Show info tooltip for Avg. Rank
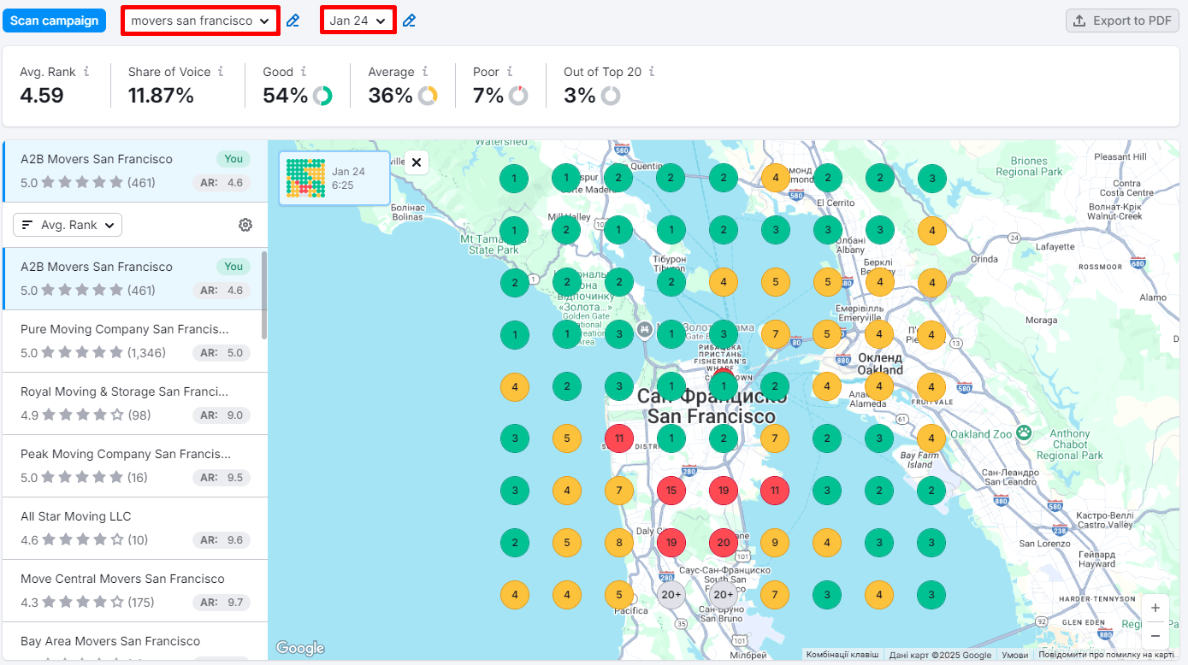1188x665 pixels. [x=86, y=72]
